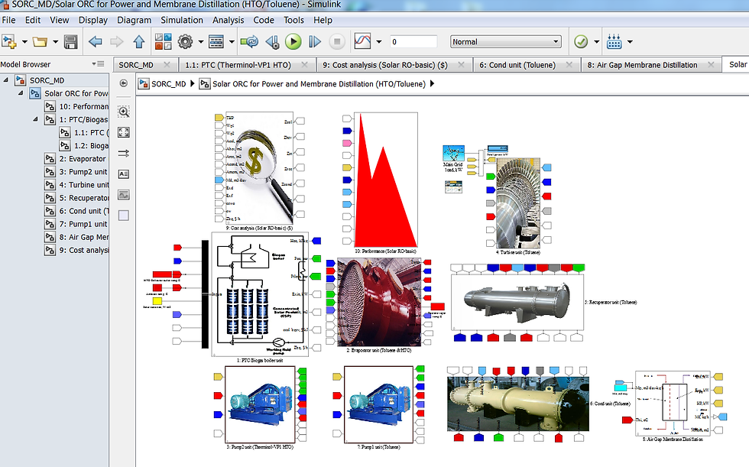Screen dimensions: 749x467
Task: Open dropdown next to Model Configuration gear
Action: pos(200,42)
